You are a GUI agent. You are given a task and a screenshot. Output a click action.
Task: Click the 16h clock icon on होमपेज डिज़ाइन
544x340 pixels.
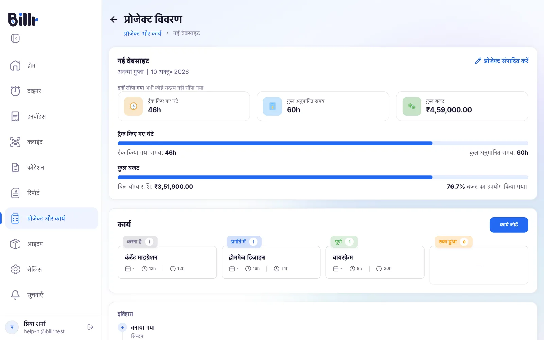click(x=248, y=269)
